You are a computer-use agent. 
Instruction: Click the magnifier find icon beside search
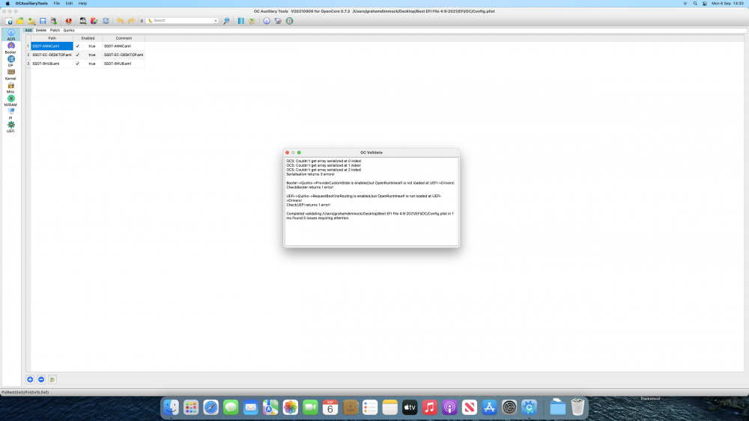[x=226, y=21]
